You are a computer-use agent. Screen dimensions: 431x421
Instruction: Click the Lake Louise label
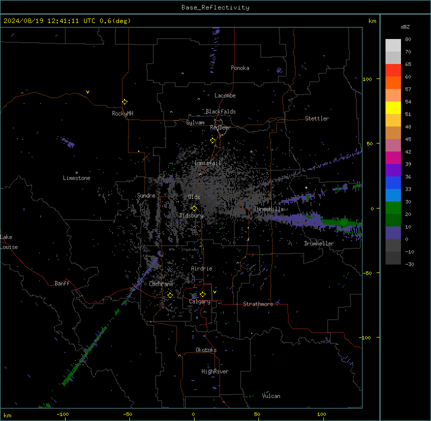9,242
